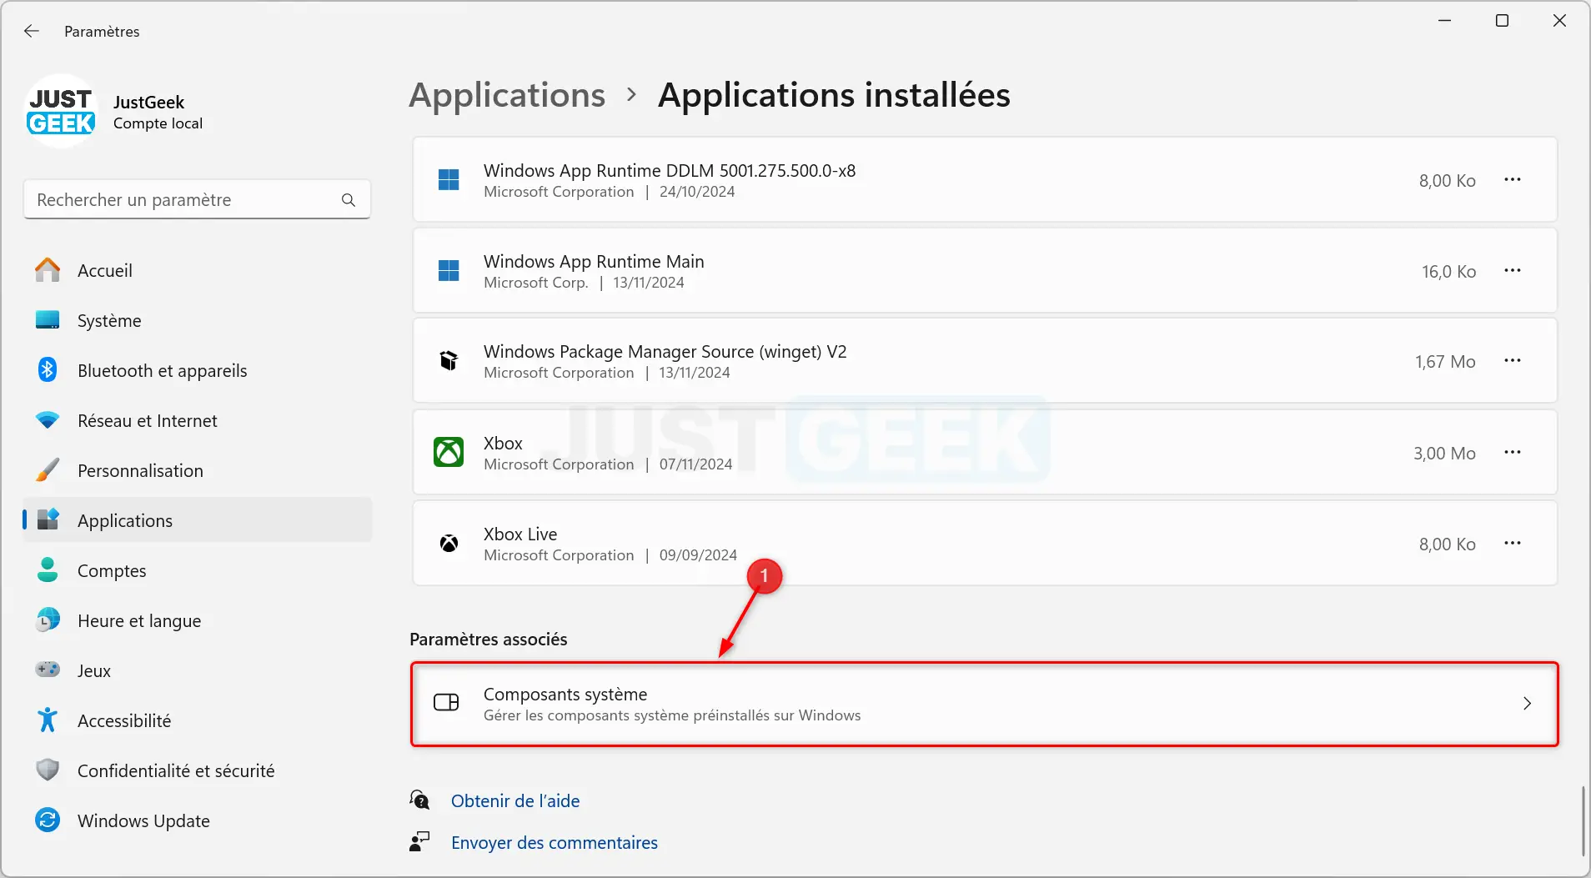This screenshot has height=878, width=1591.
Task: Click the Système monitor icon
Action: 48,320
